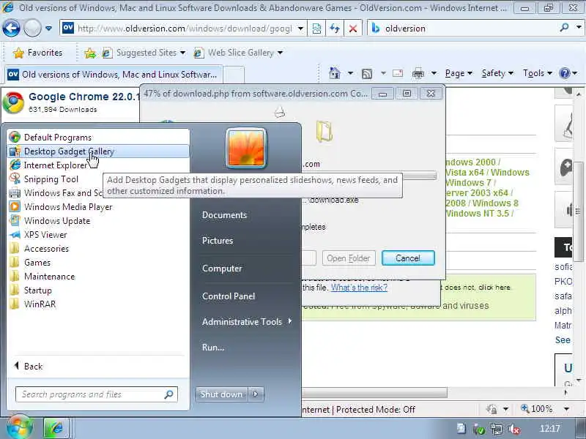Click the RSS feeds icon
The image size is (586, 439).
pos(367,74)
